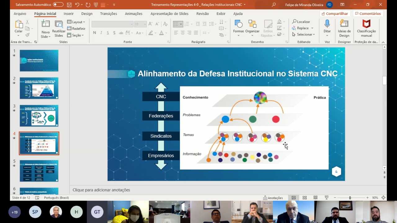Toggle Salvamento Automático switch
The height and width of the screenshot is (223, 397).
(58, 5)
